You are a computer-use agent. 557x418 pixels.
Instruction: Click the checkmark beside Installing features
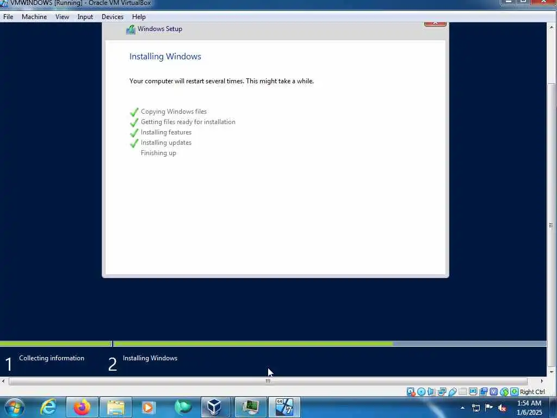134,133
